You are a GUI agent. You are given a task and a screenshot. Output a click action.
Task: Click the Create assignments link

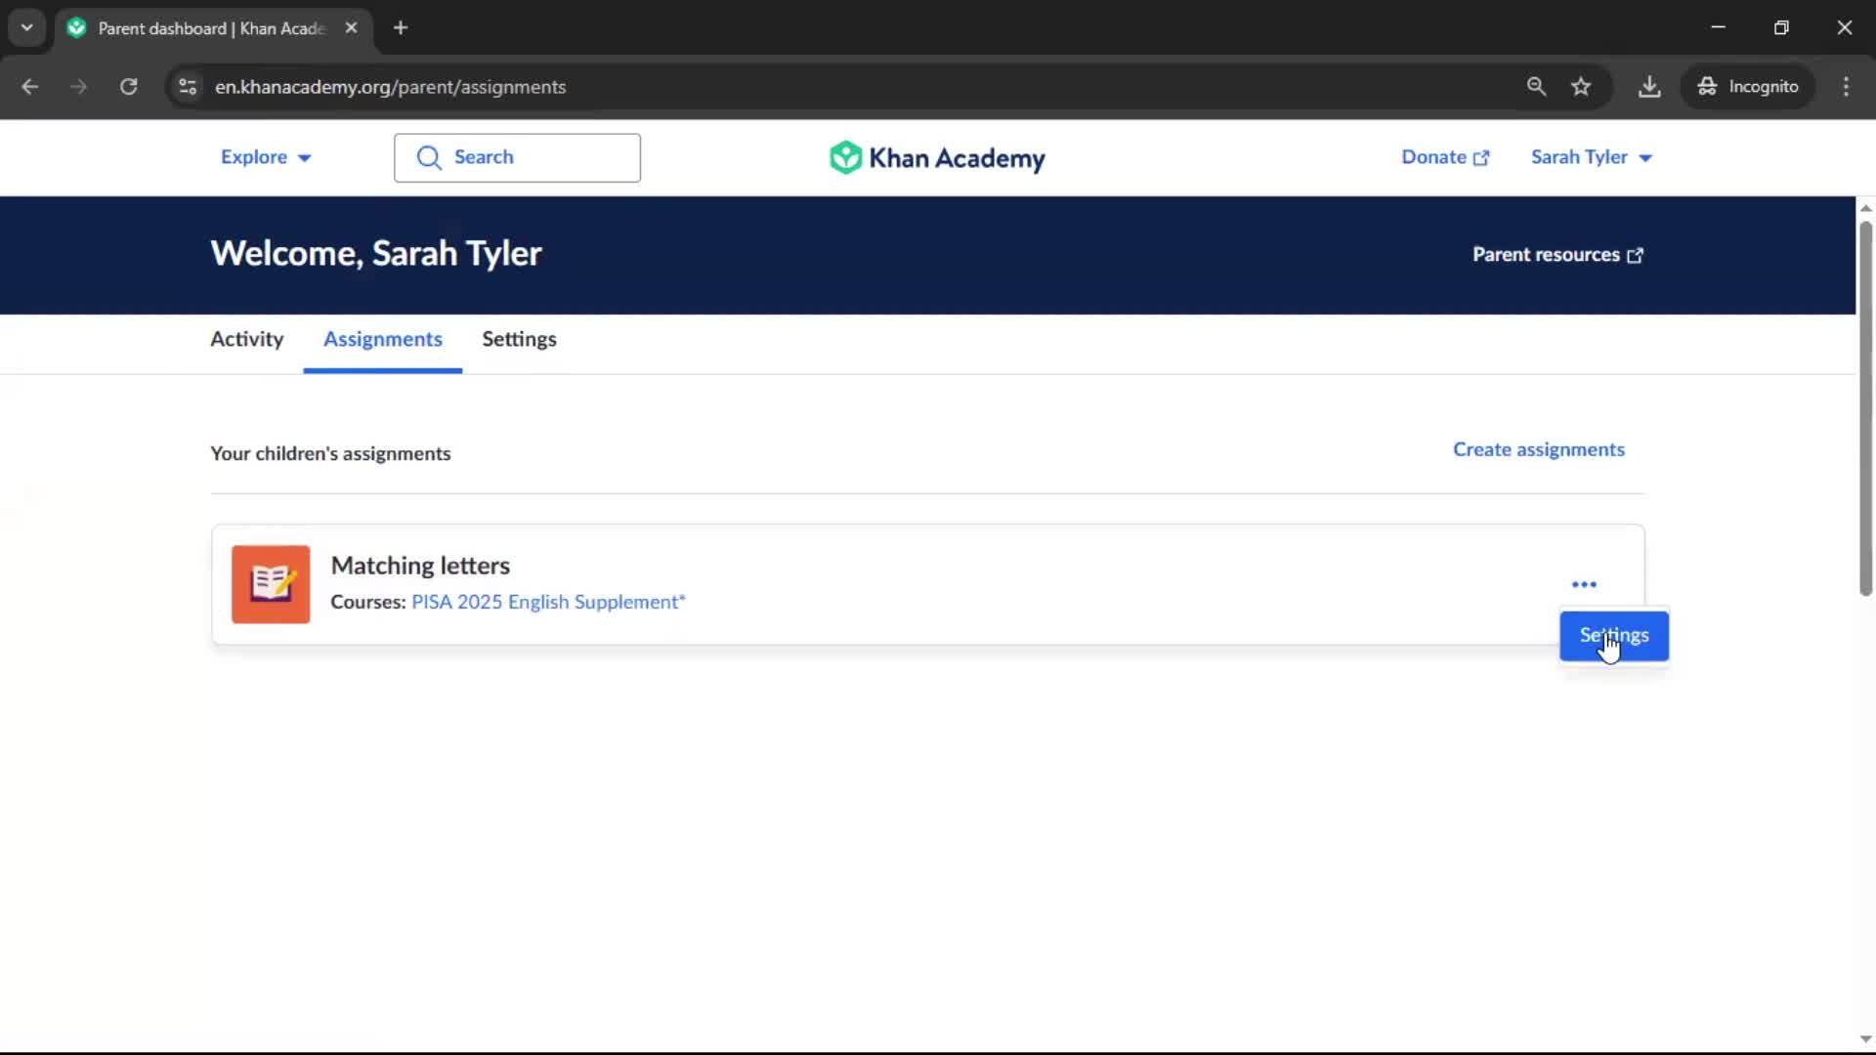[1539, 449]
